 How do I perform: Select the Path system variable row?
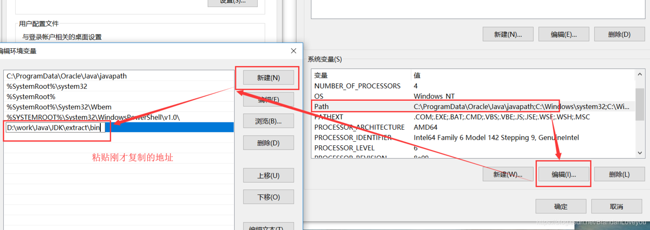(x=473, y=107)
